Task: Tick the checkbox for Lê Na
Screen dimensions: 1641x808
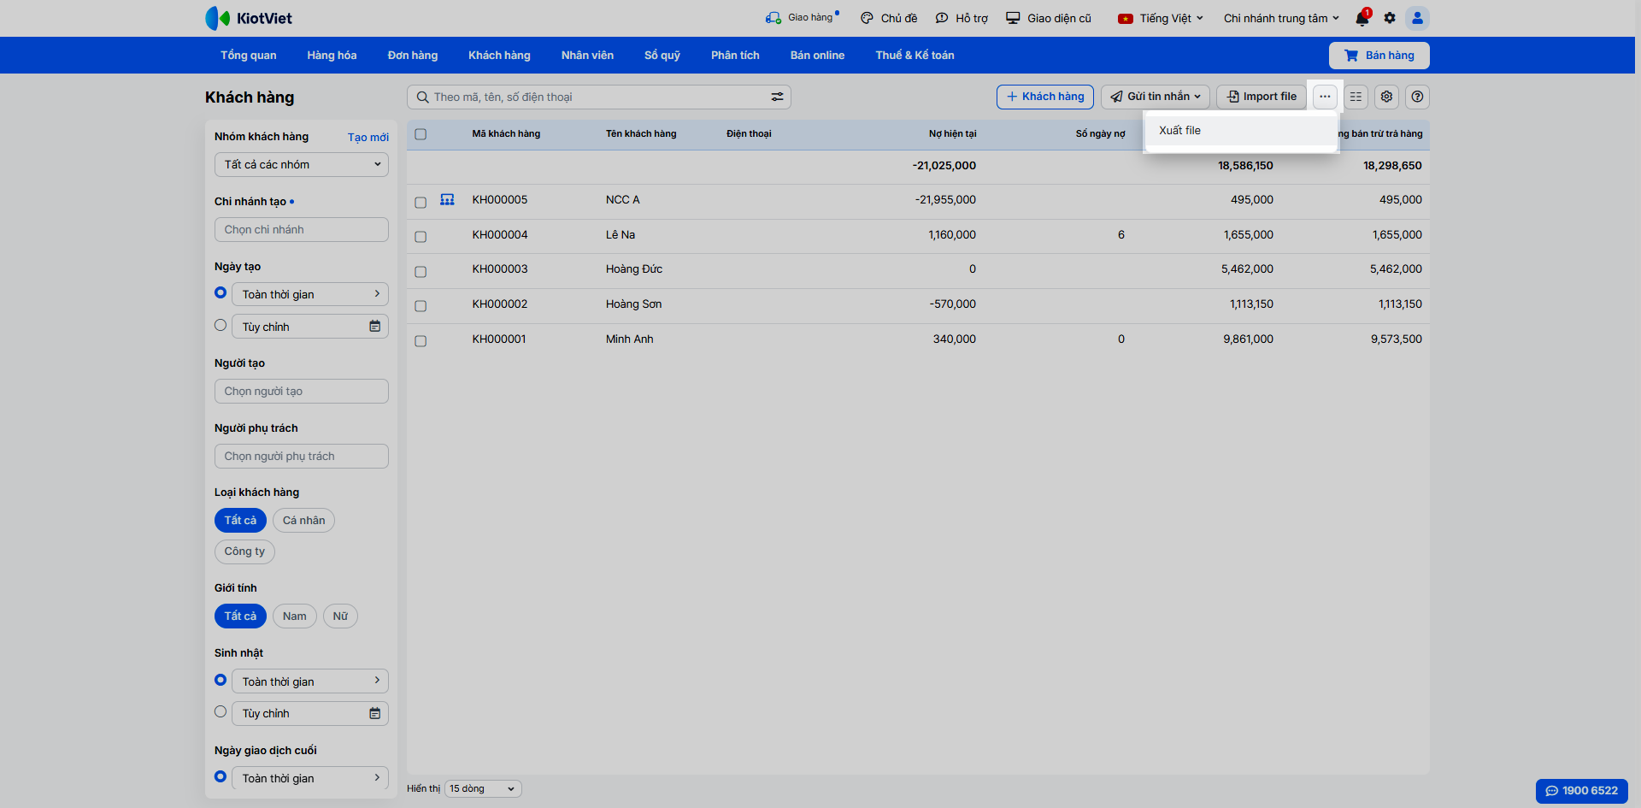Action: (421, 237)
